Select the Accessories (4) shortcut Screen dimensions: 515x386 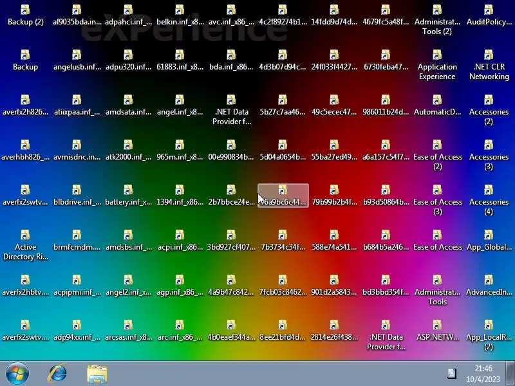(489, 199)
